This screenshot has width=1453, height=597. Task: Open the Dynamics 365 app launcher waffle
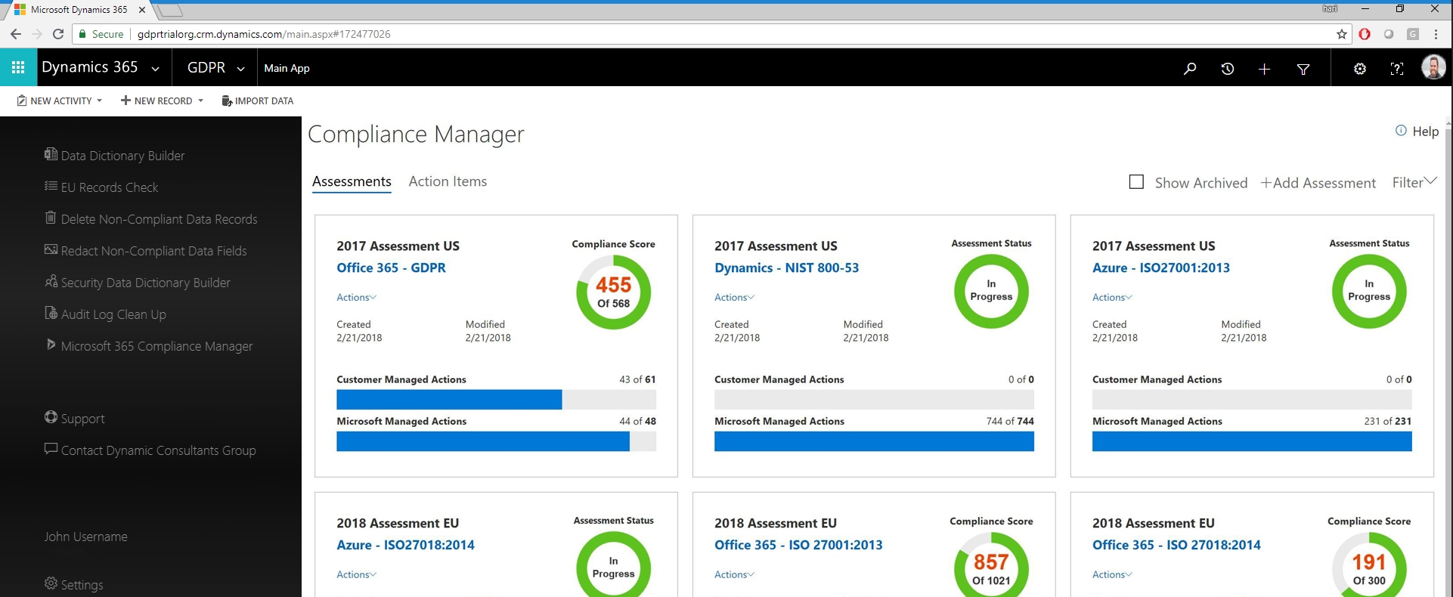click(x=18, y=68)
